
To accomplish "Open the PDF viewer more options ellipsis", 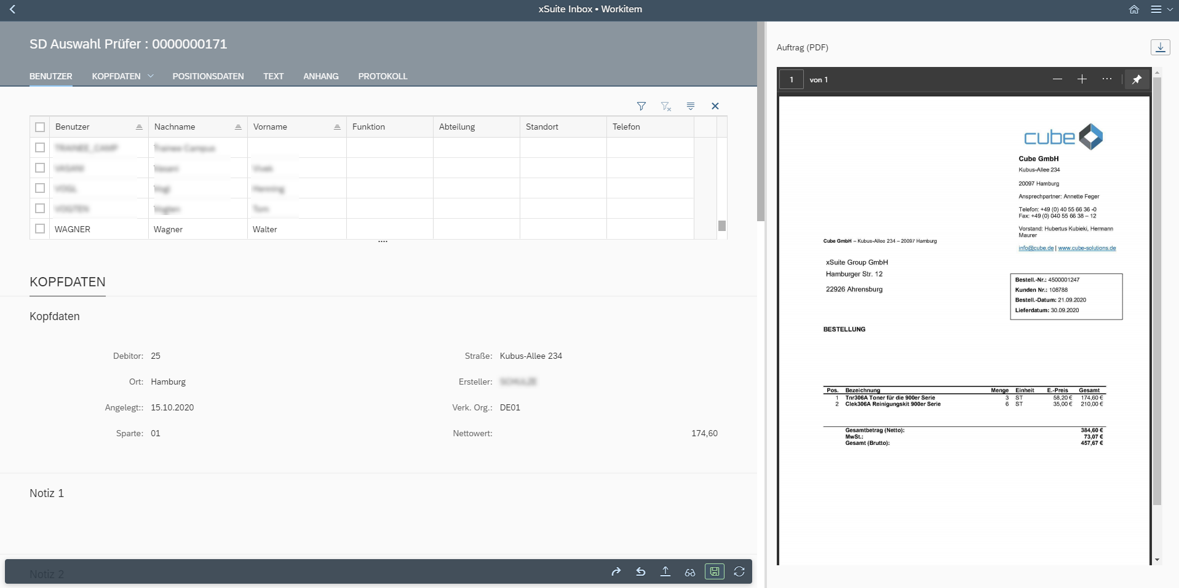I will pyautogui.click(x=1106, y=79).
